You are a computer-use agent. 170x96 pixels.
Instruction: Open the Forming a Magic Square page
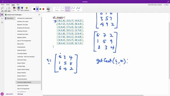(x=28, y=82)
